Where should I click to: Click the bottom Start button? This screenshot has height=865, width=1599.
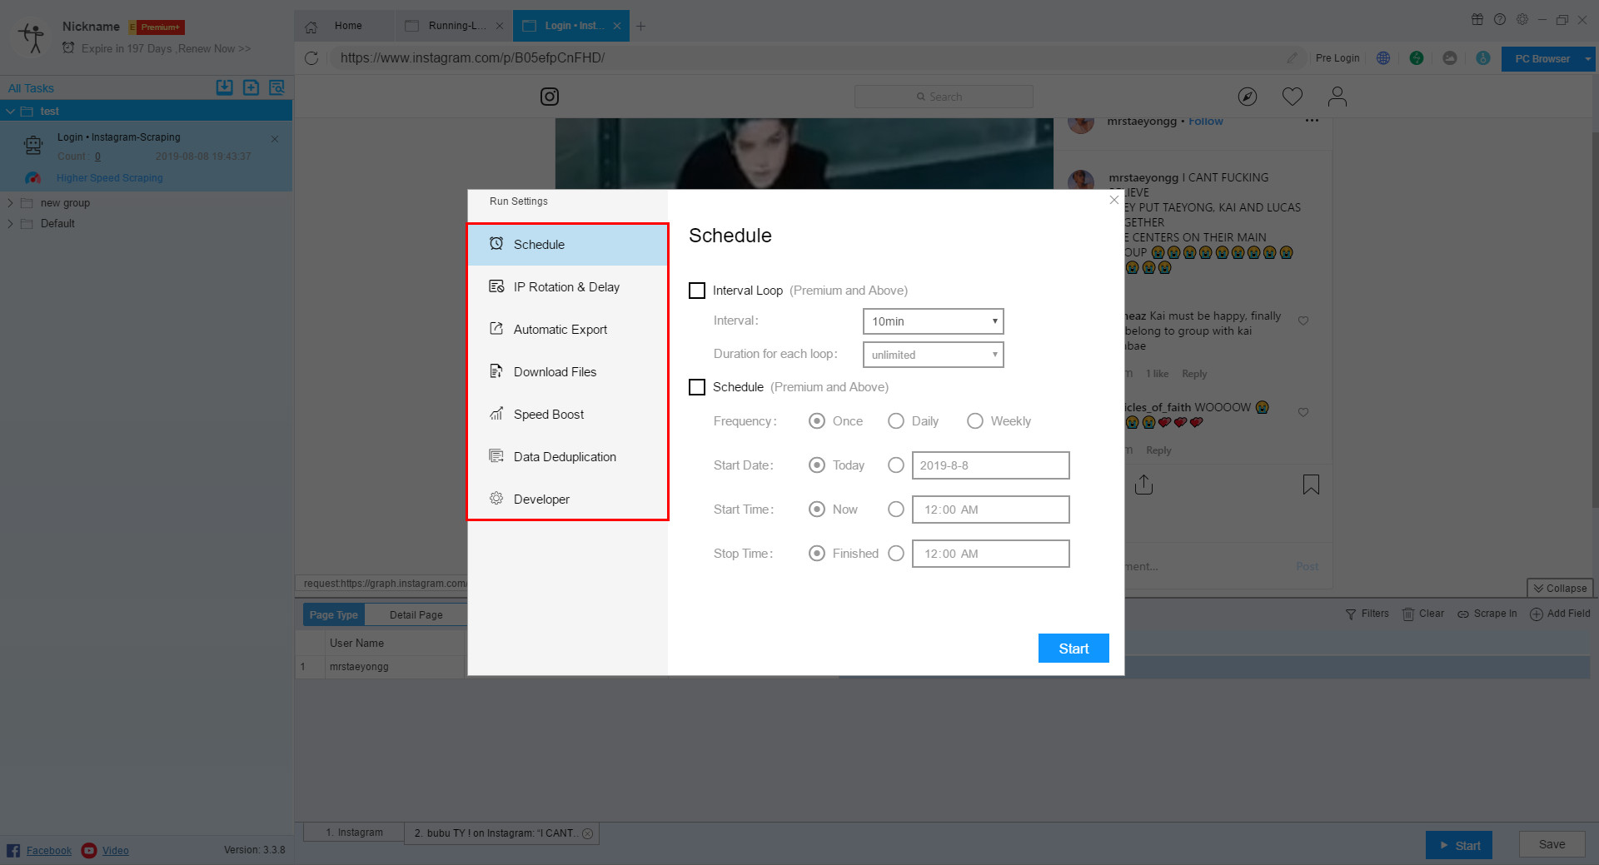pyautogui.click(x=1459, y=845)
